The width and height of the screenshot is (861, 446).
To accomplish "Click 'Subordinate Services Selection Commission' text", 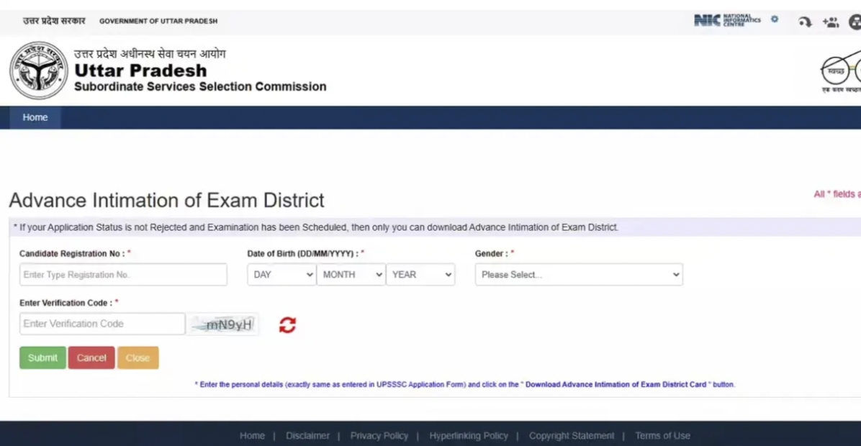I will pos(200,86).
